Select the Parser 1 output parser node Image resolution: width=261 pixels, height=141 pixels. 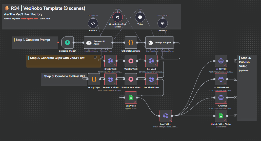pyautogui.click(x=93, y=23)
